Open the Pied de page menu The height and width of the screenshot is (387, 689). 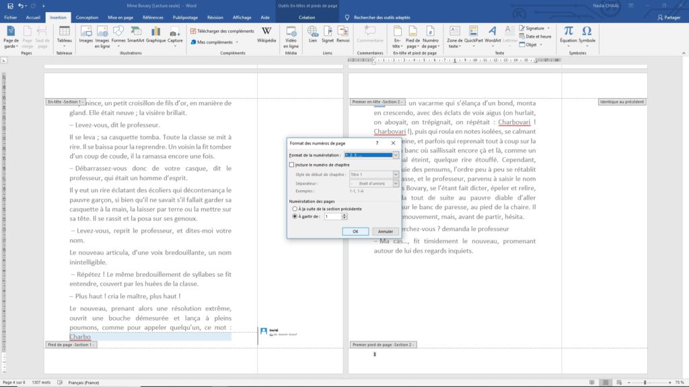click(x=412, y=37)
